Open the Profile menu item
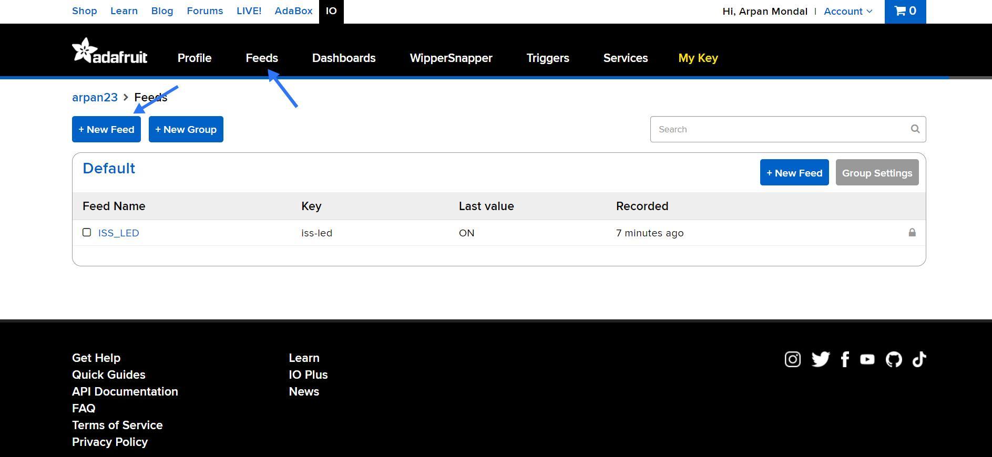 point(195,58)
